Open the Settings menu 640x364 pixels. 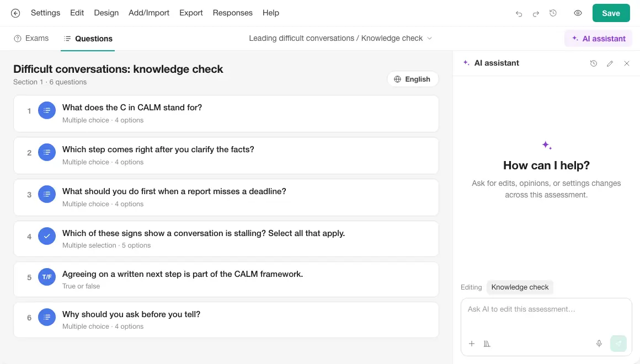pos(45,13)
